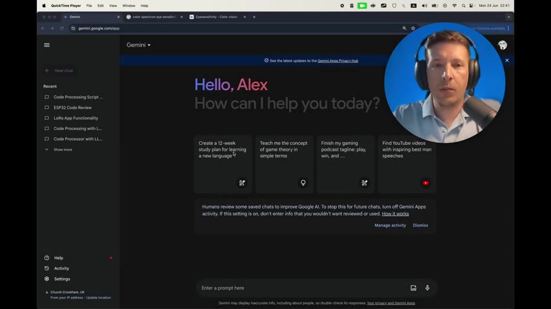Screen dimensions: 551x309
Task: Reload the Gemini page
Action: point(61,28)
